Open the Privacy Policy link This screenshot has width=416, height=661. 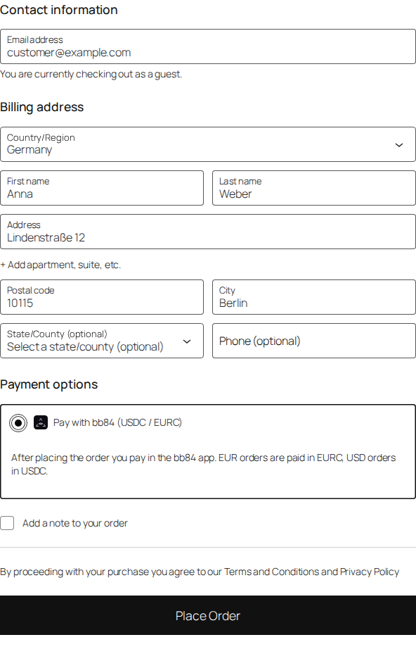coord(370,572)
